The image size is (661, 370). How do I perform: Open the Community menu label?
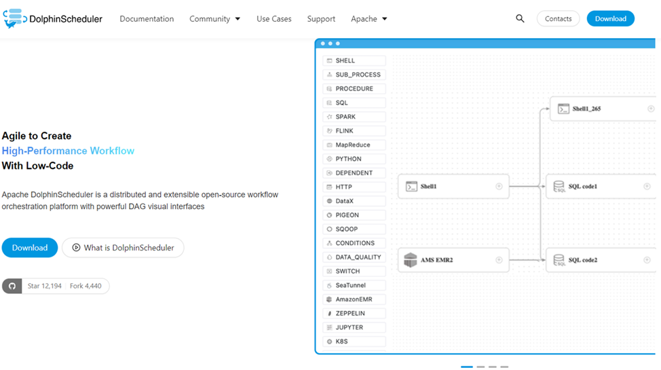(x=210, y=19)
